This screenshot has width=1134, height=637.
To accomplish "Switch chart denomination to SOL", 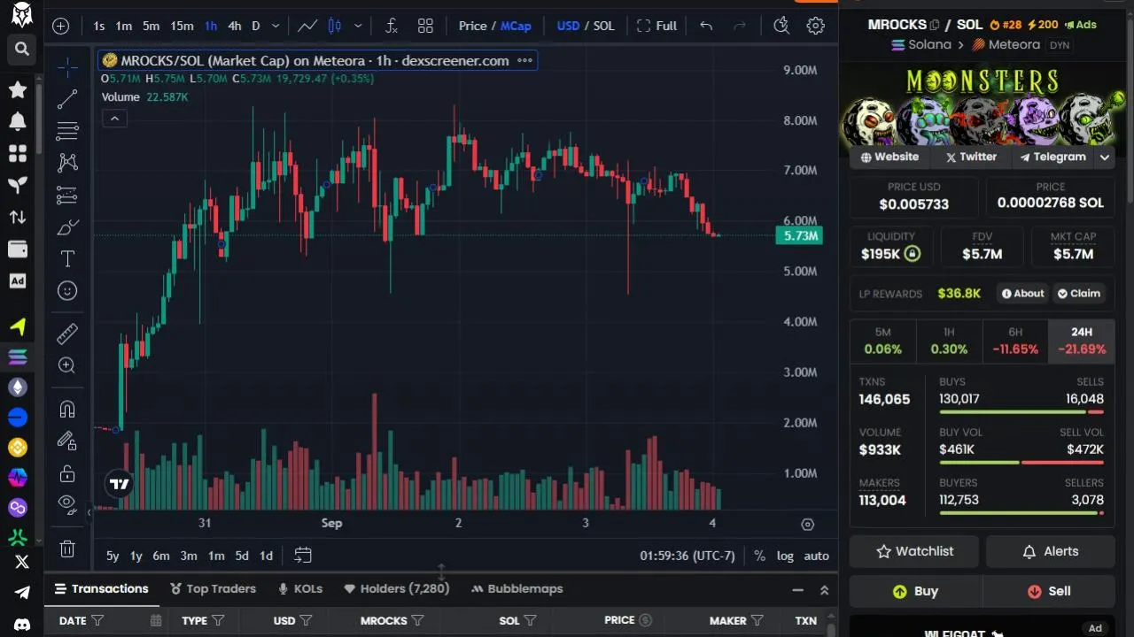I will click(x=603, y=26).
